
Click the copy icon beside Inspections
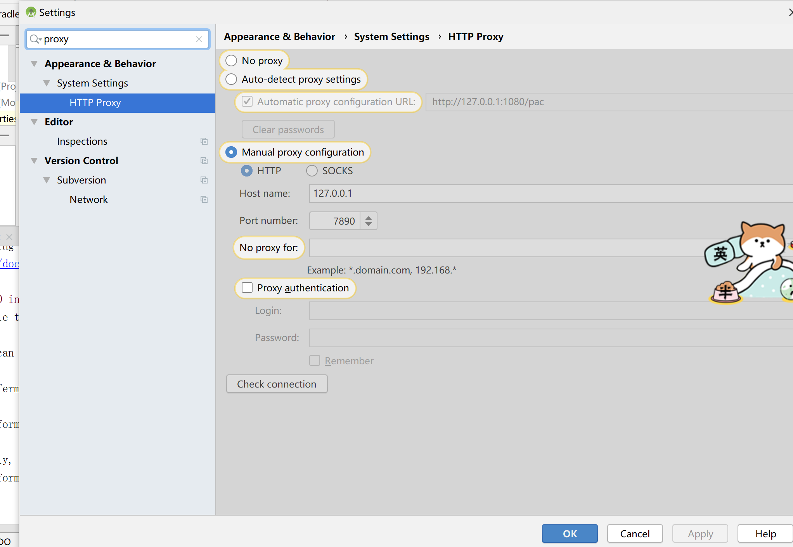point(204,141)
